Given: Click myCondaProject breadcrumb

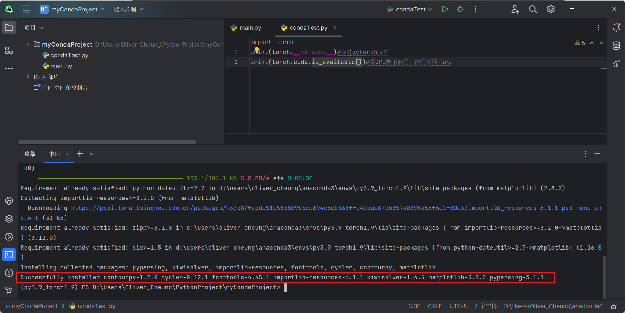Looking at the screenshot, I should [x=32, y=306].
